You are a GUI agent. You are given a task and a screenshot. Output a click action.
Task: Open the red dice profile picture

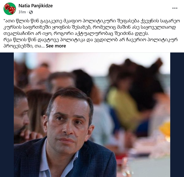[10, 9]
